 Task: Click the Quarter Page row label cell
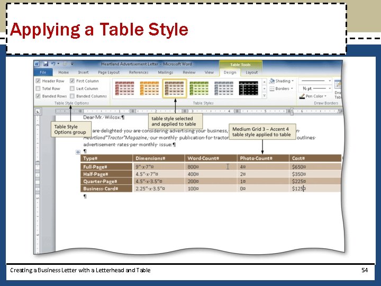[106, 182]
